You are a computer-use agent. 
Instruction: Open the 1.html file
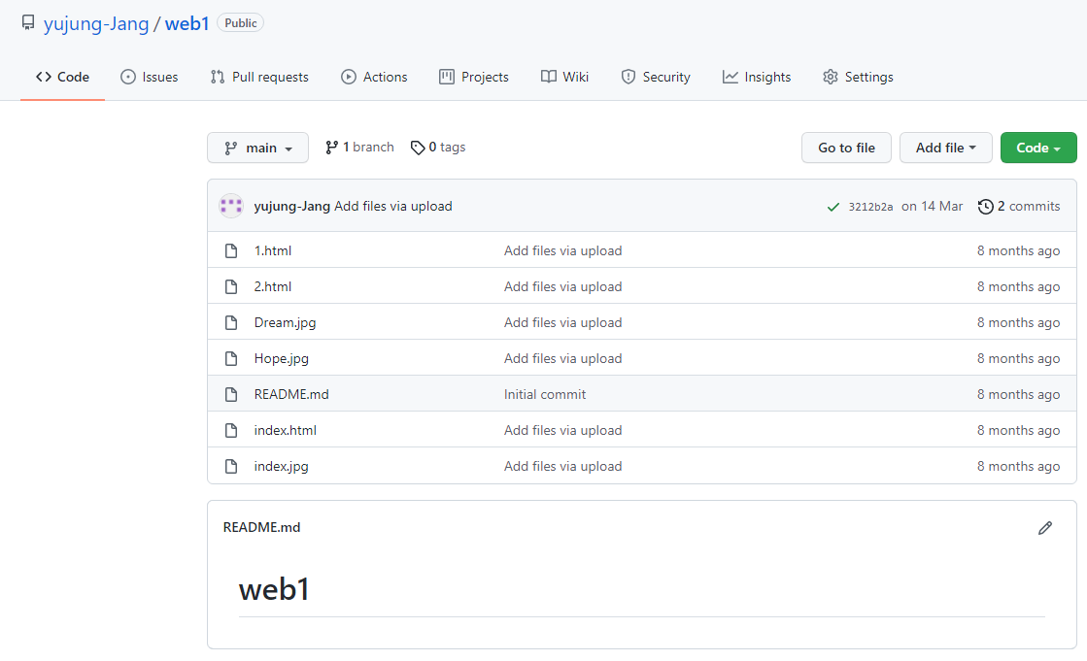[x=272, y=250]
